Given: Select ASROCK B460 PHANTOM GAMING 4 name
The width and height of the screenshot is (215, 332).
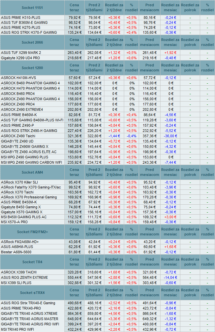Looking at the screenshot, I should click(30, 83).
